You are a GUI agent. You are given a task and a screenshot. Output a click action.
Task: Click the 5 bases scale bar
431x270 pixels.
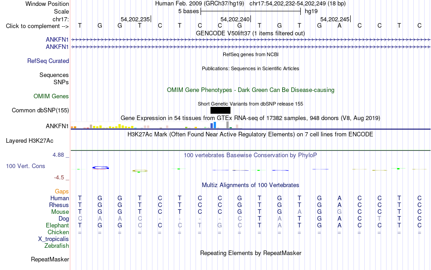coord(251,11)
